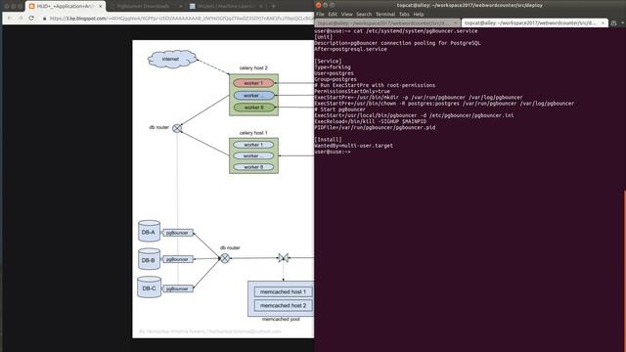This screenshot has width=626, height=352.
Task: Close the HUD Application Architecture browser tab
Action: click(x=101, y=7)
